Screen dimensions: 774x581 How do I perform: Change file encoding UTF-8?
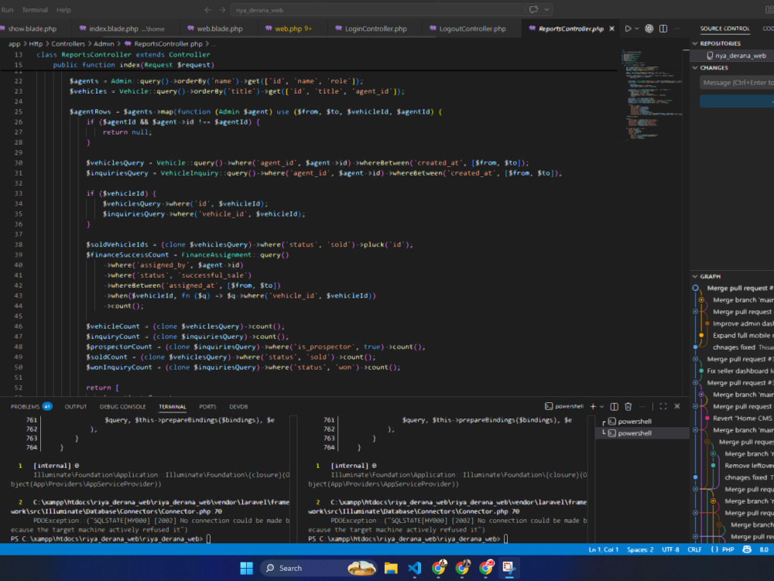point(670,549)
